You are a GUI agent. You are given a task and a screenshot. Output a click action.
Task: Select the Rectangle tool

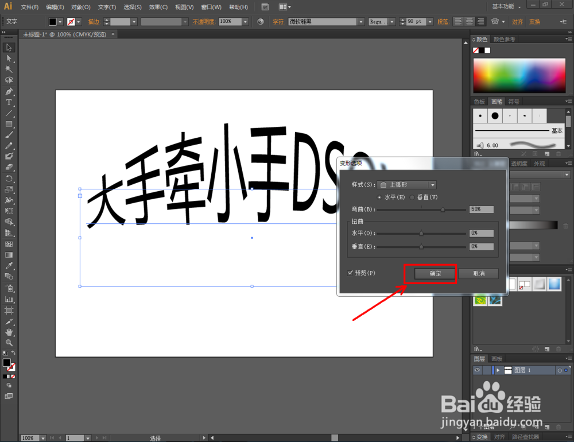tap(9, 124)
